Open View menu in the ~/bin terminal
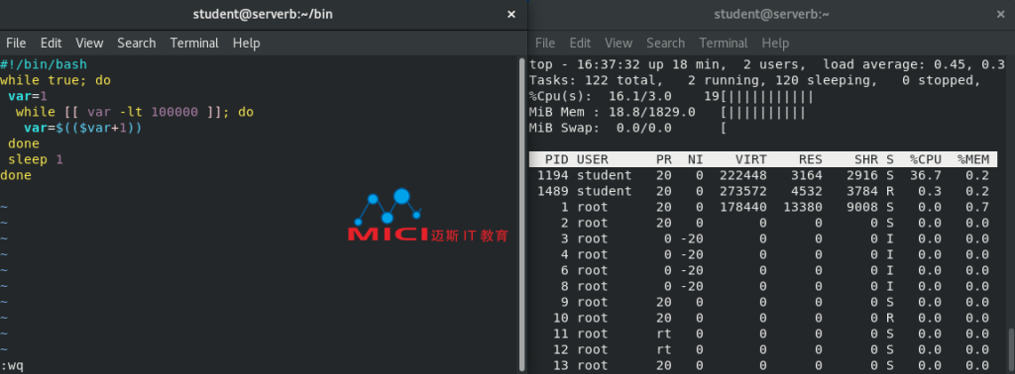The width and height of the screenshot is (1015, 374). (89, 44)
